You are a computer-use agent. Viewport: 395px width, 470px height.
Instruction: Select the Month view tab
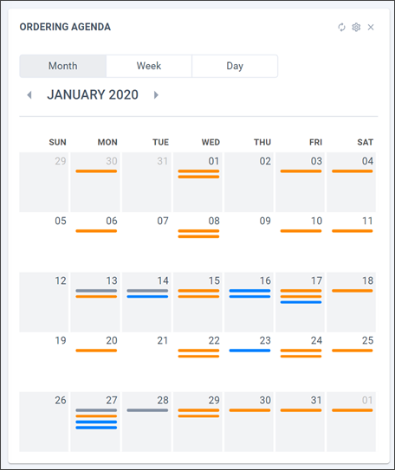63,66
